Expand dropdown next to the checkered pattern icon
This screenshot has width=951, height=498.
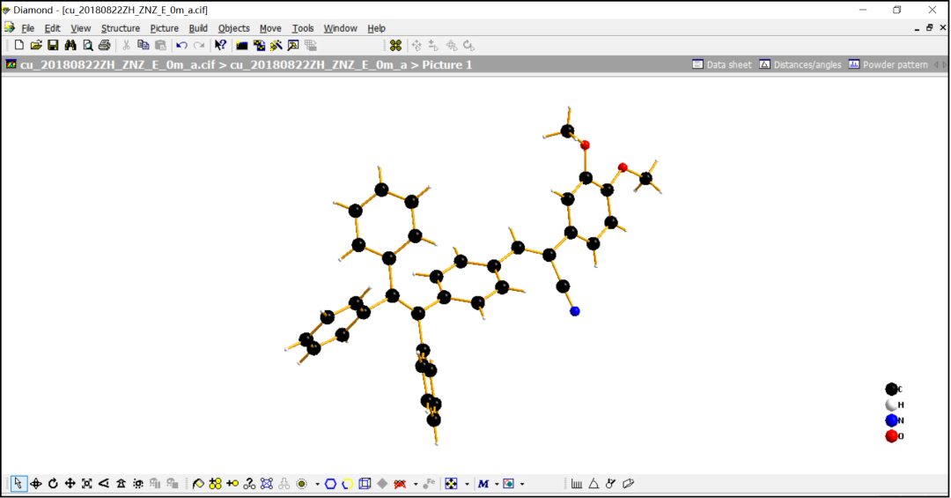467,484
